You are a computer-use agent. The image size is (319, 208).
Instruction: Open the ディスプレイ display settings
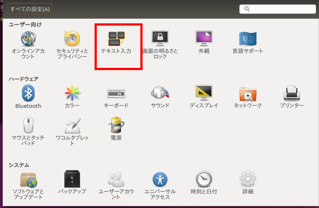tap(204, 97)
